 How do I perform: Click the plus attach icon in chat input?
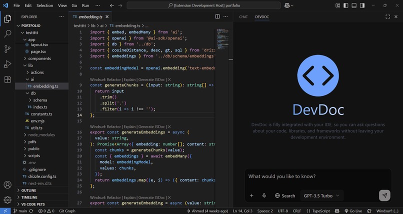[251, 196]
